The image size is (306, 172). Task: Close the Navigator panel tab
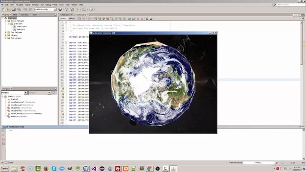point(11,89)
